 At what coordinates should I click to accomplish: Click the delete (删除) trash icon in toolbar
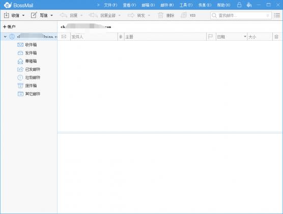[160, 15]
